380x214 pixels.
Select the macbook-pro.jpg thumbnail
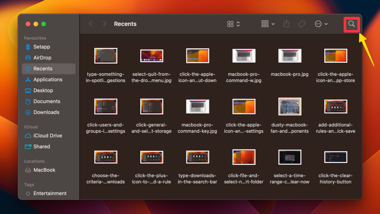(289, 56)
